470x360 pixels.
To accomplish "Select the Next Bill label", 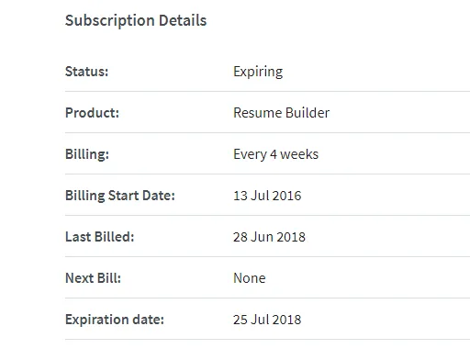I will click(93, 278).
